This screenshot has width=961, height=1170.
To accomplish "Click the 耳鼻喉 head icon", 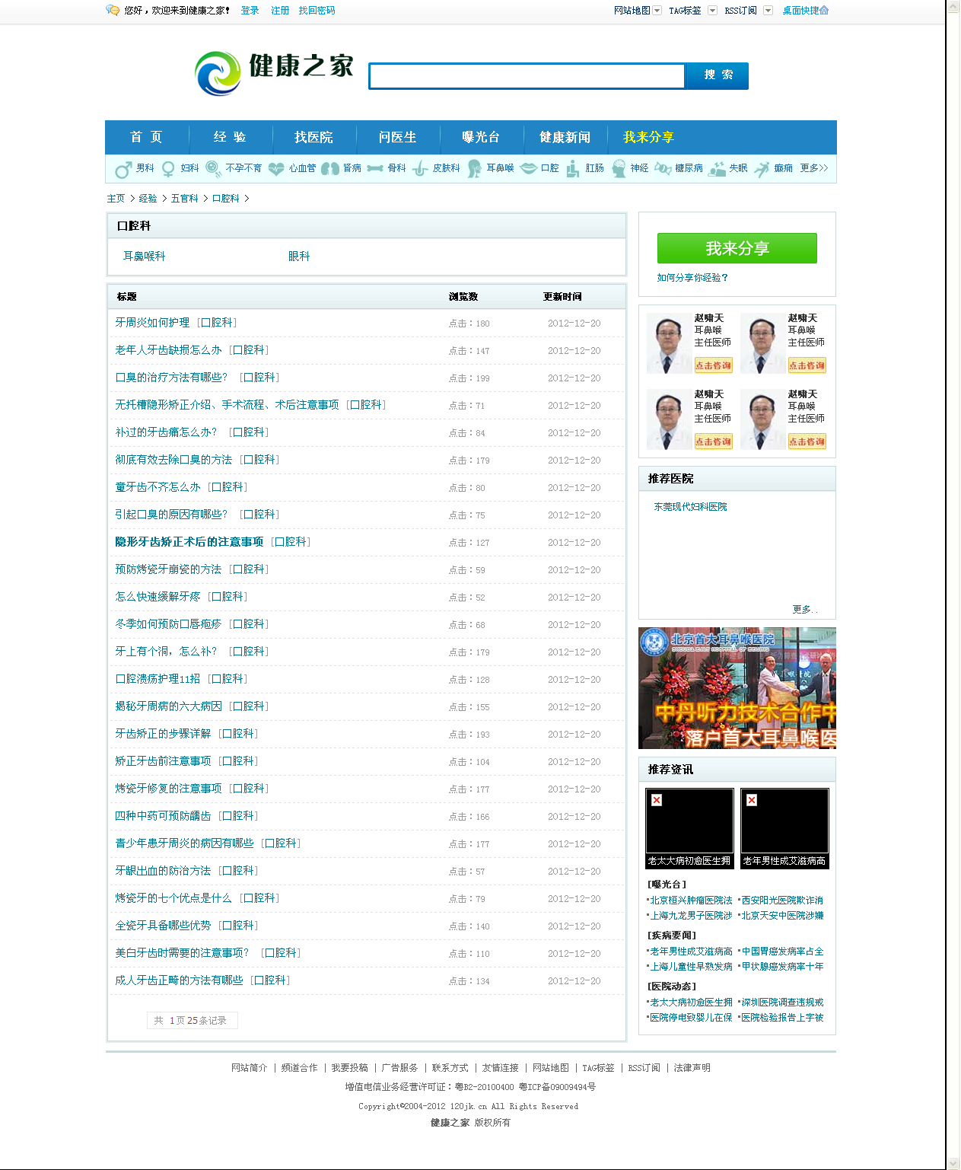I will tap(474, 169).
